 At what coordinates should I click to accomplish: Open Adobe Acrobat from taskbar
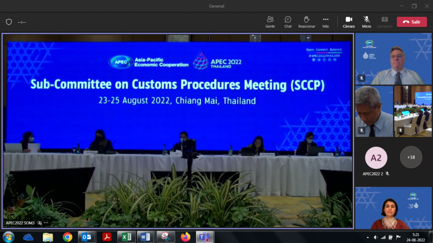(x=107, y=237)
